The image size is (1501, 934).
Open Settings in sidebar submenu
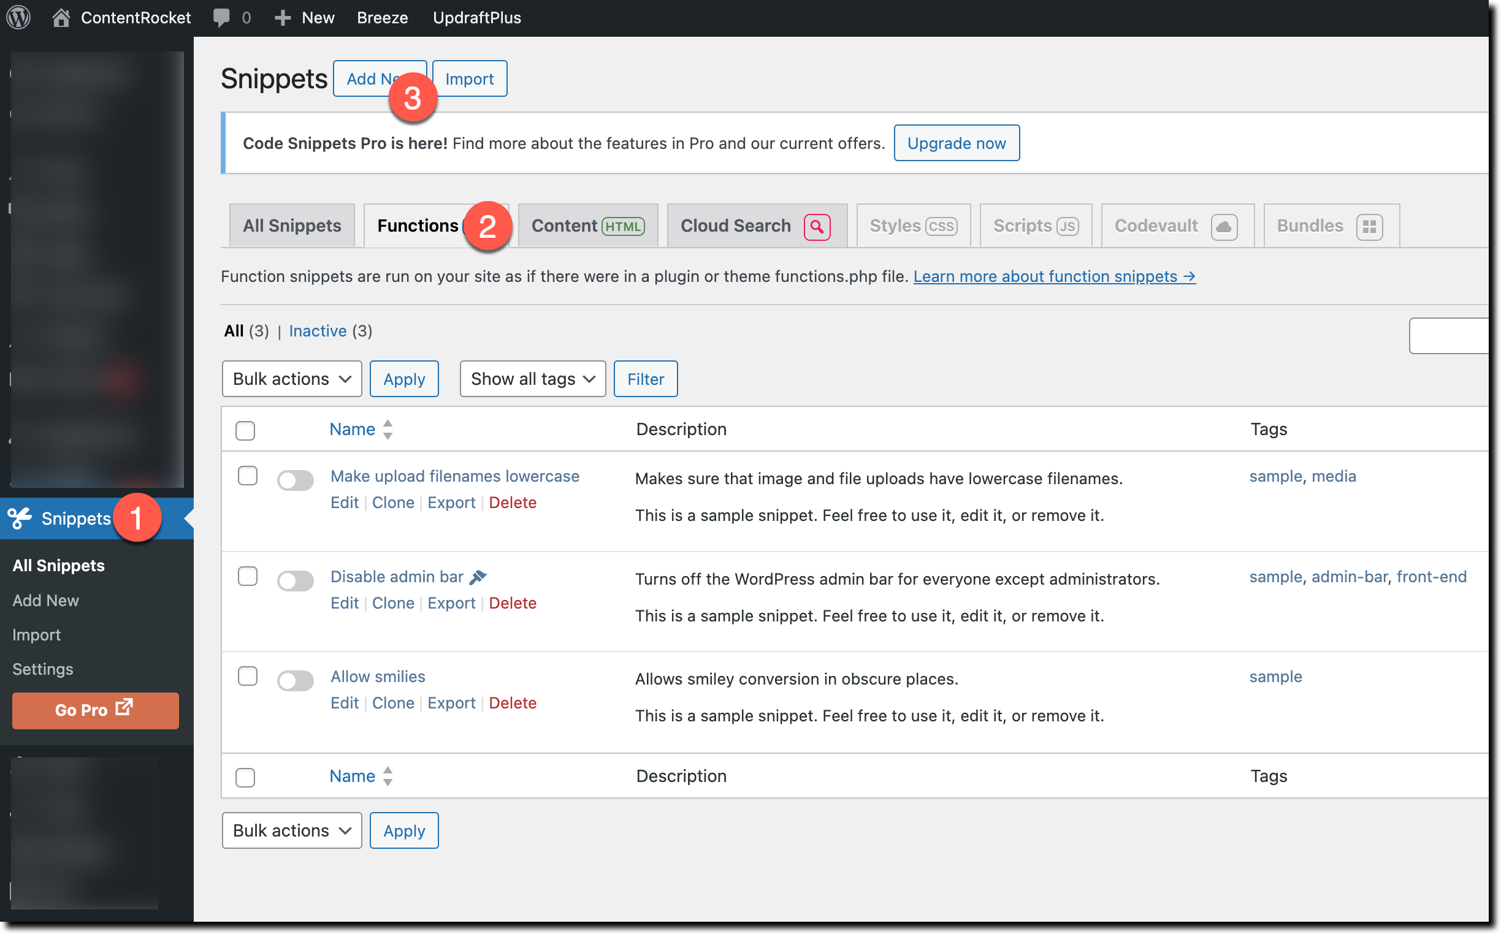click(x=43, y=669)
